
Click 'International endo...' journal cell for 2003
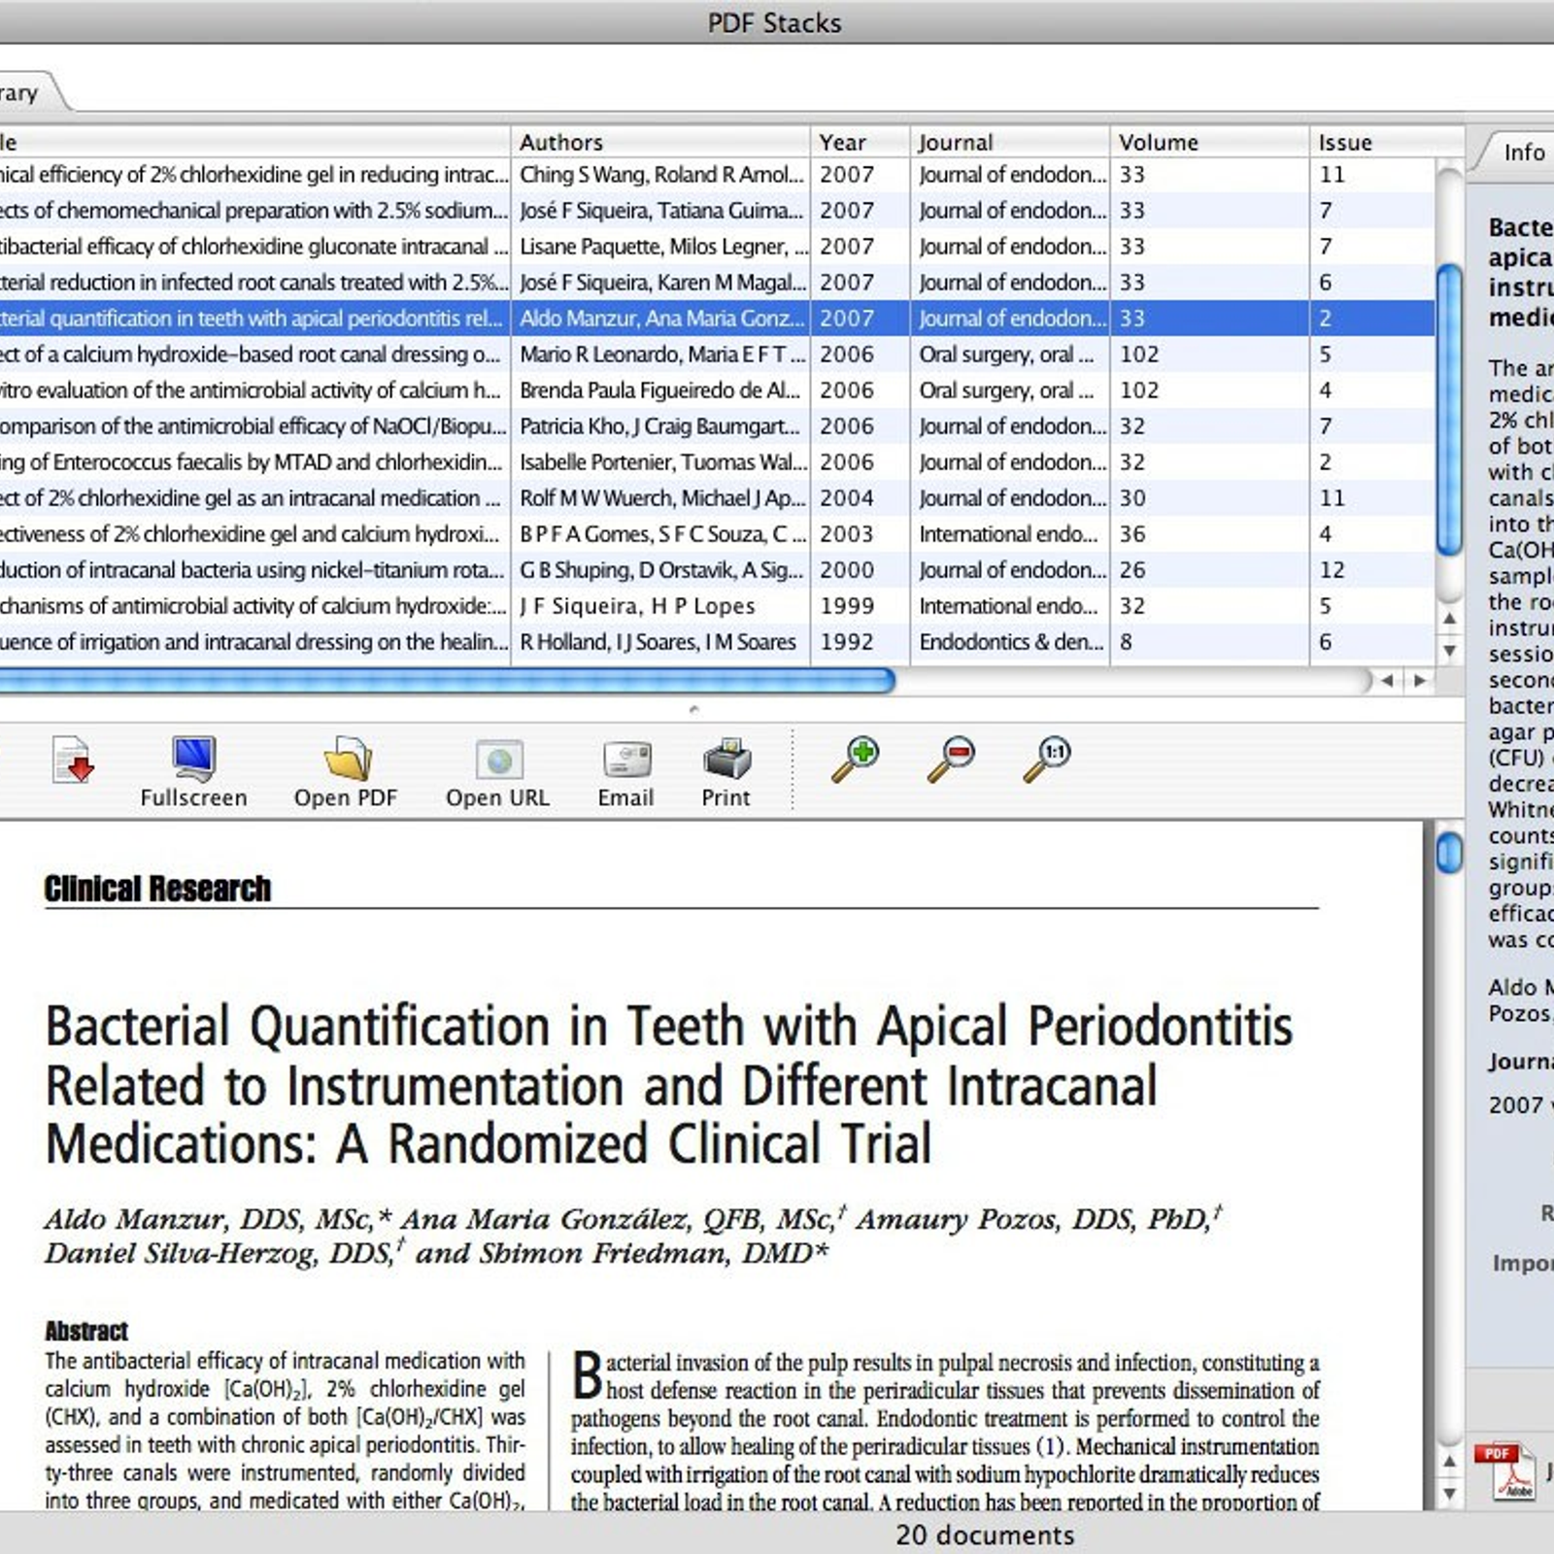[1008, 534]
